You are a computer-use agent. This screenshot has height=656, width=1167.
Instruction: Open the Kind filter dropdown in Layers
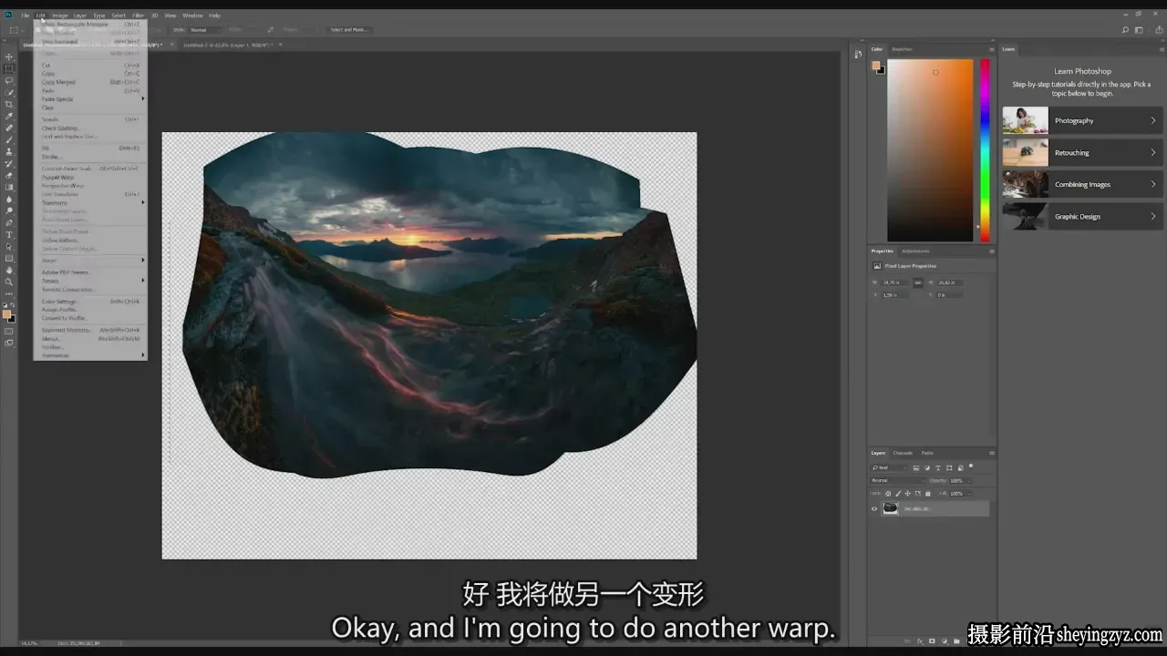(x=890, y=468)
